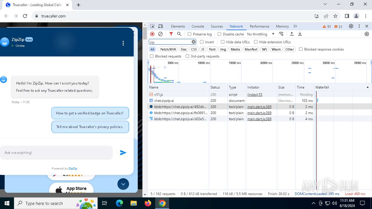Filter requests by Img type
The image size is (372, 209).
(223, 49)
